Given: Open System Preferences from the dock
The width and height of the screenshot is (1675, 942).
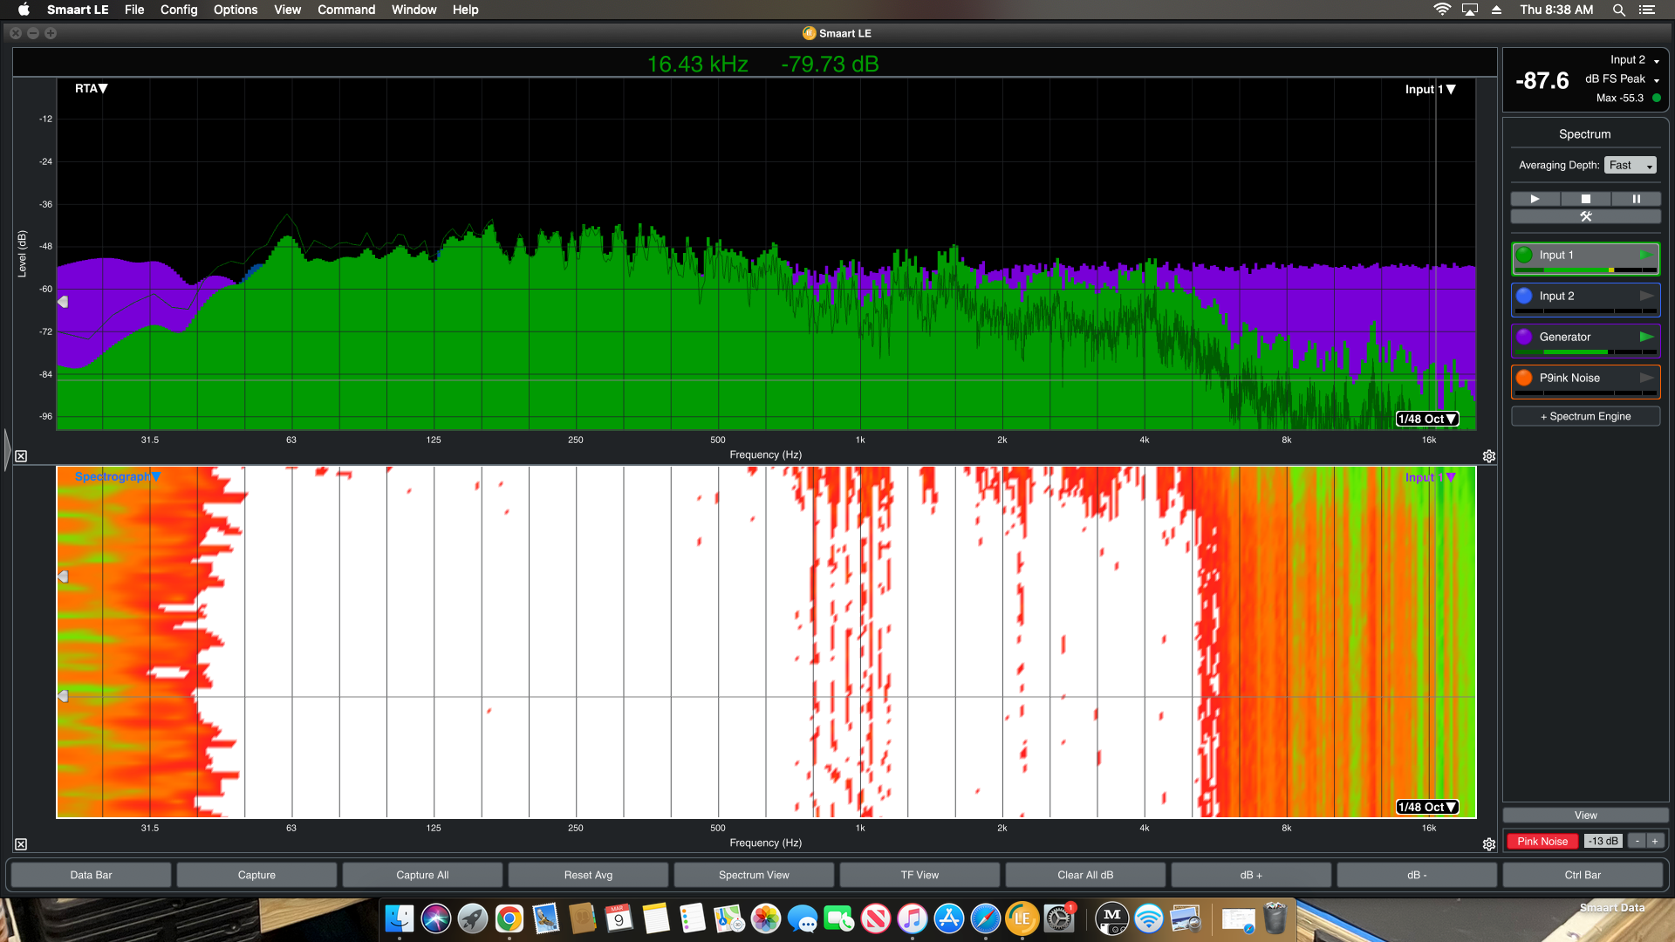Looking at the screenshot, I should coord(1059,918).
